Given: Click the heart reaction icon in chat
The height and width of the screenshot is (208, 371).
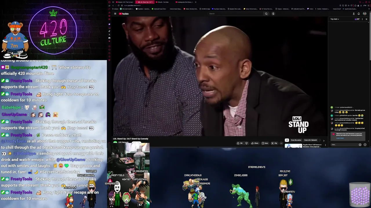Looking at the screenshot, I should tap(365, 145).
